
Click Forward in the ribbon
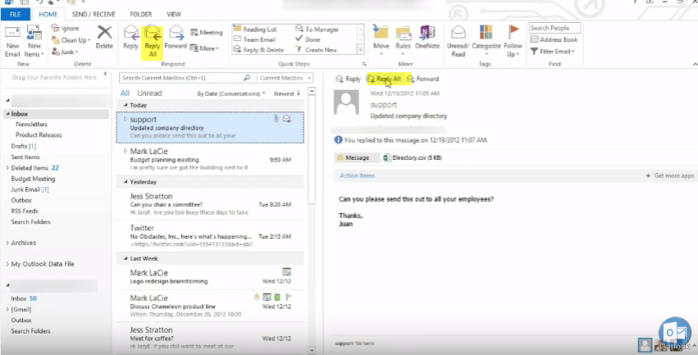176,38
